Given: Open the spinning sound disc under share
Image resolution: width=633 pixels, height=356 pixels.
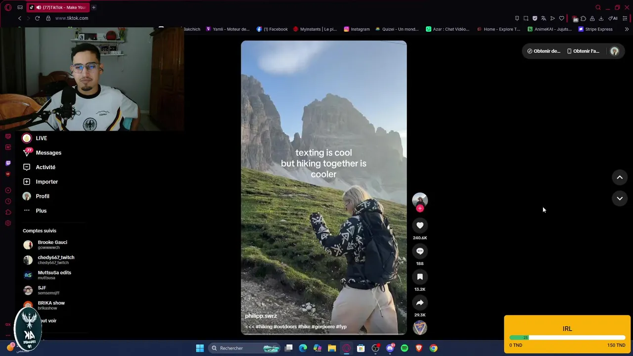Looking at the screenshot, I should pyautogui.click(x=420, y=327).
